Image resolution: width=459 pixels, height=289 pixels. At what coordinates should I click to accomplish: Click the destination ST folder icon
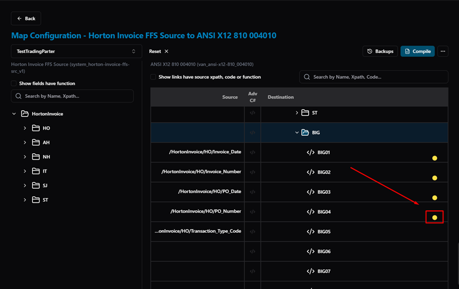305,112
